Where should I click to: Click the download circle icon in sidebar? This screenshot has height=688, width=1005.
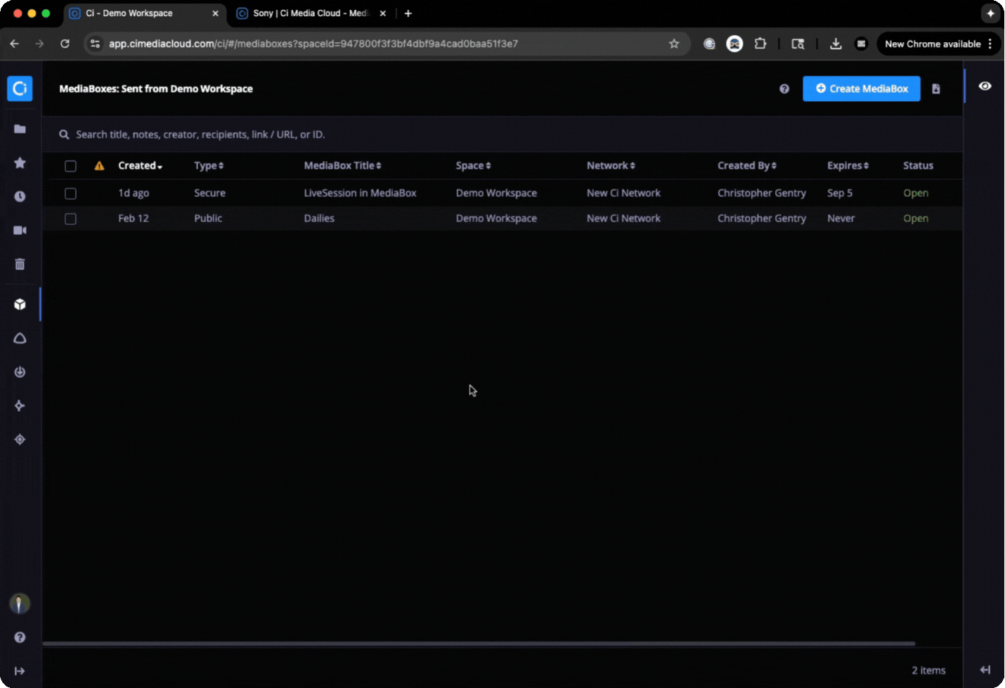click(x=20, y=372)
